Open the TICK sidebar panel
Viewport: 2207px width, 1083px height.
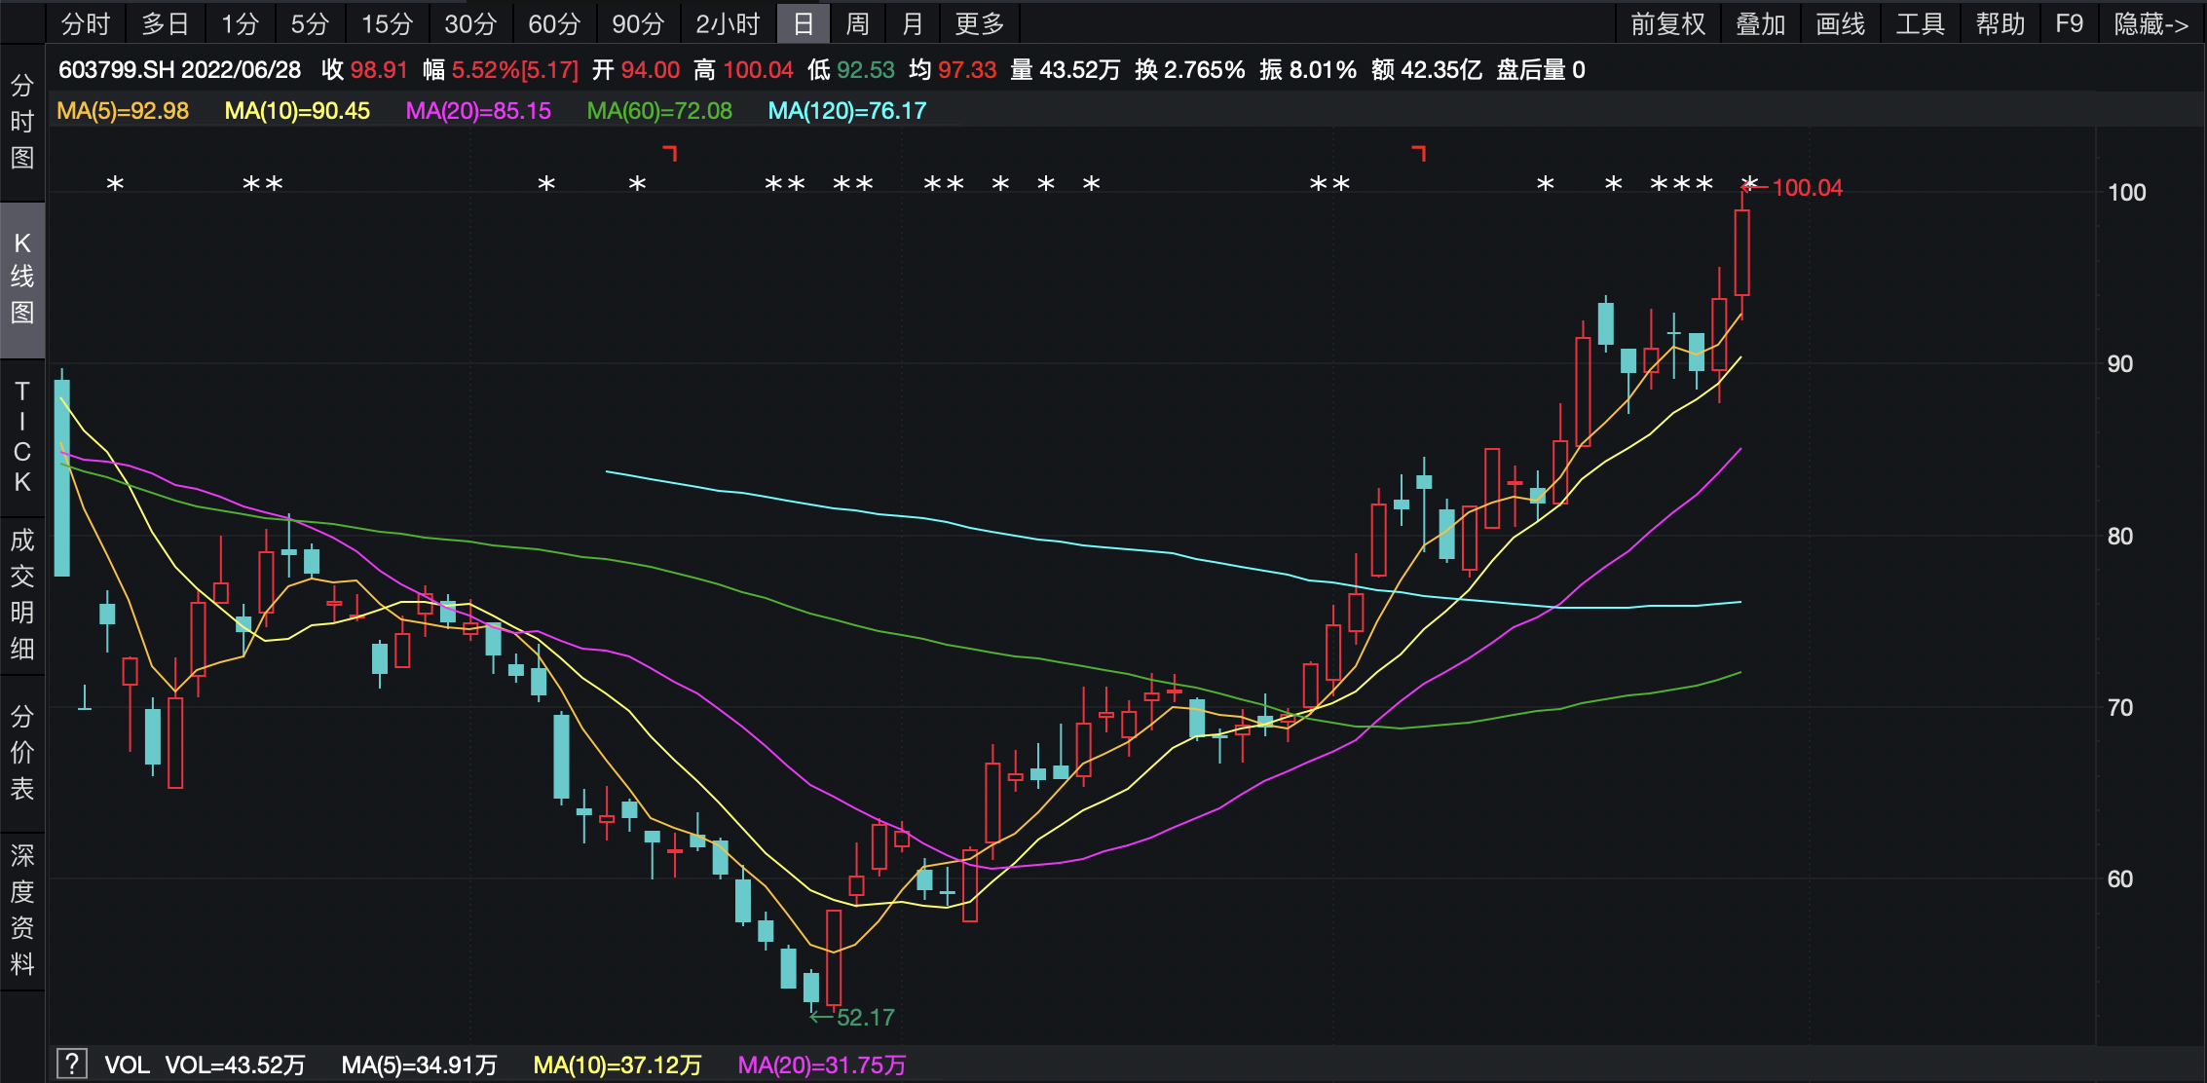click(21, 436)
